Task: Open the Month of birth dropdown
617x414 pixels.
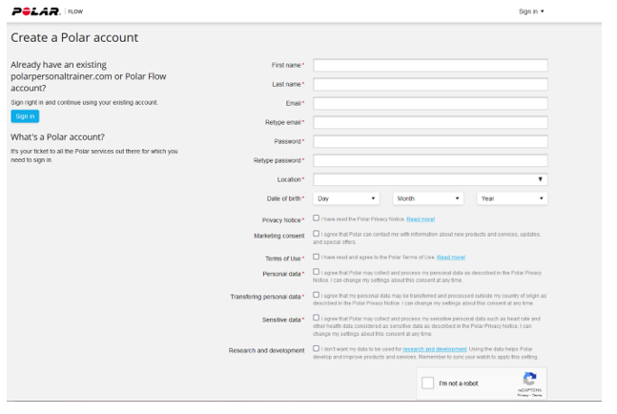Action: tap(428, 198)
